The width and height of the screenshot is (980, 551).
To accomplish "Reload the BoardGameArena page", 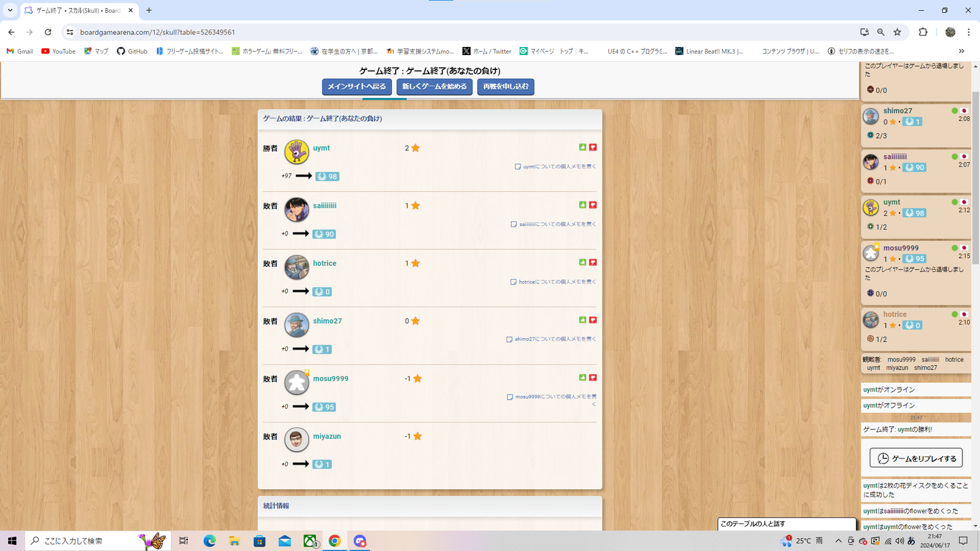I will pos(48,32).
